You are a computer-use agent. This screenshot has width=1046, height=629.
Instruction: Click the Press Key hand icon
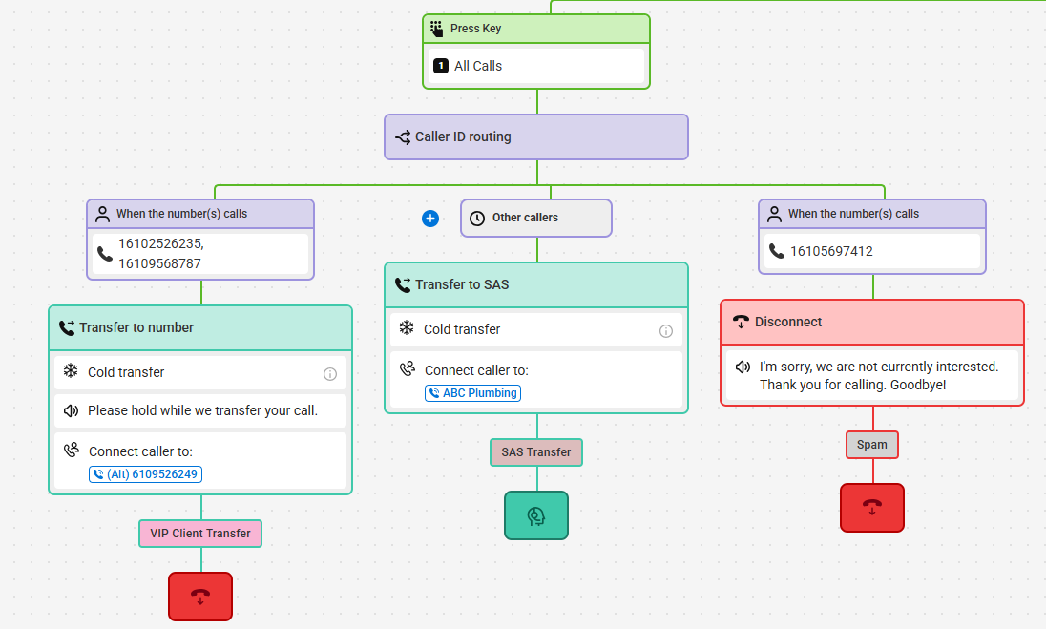436,29
